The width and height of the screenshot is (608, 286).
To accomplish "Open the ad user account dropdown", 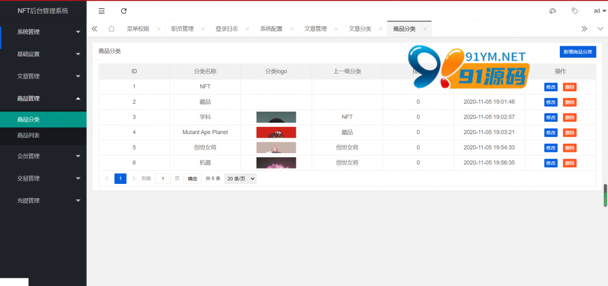I will click(600, 11).
